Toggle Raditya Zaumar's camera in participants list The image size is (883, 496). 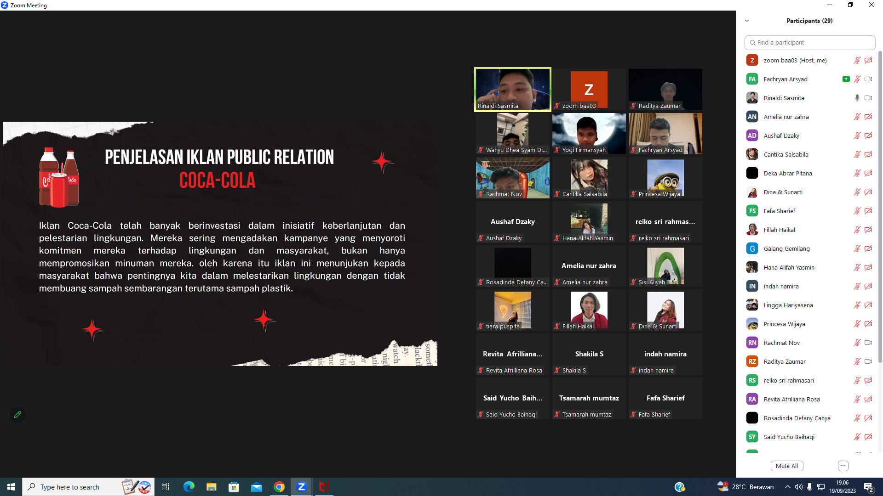point(868,361)
